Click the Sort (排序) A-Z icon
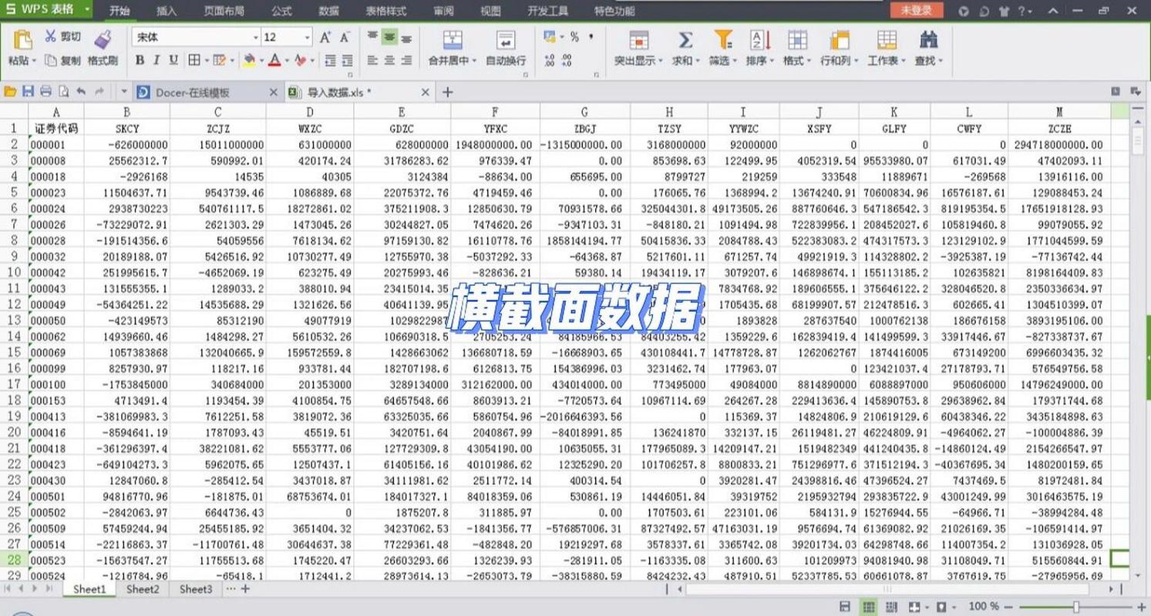Screen dimensions: 1151x616 [759, 40]
